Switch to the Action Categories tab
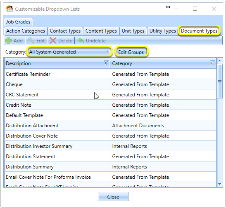Image resolution: width=226 pixels, height=208 pixels. 26,31
